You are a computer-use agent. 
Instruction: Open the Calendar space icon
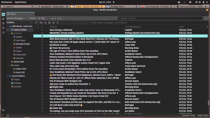click(x=3, y=23)
